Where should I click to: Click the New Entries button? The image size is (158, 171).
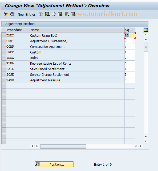click(27, 15)
